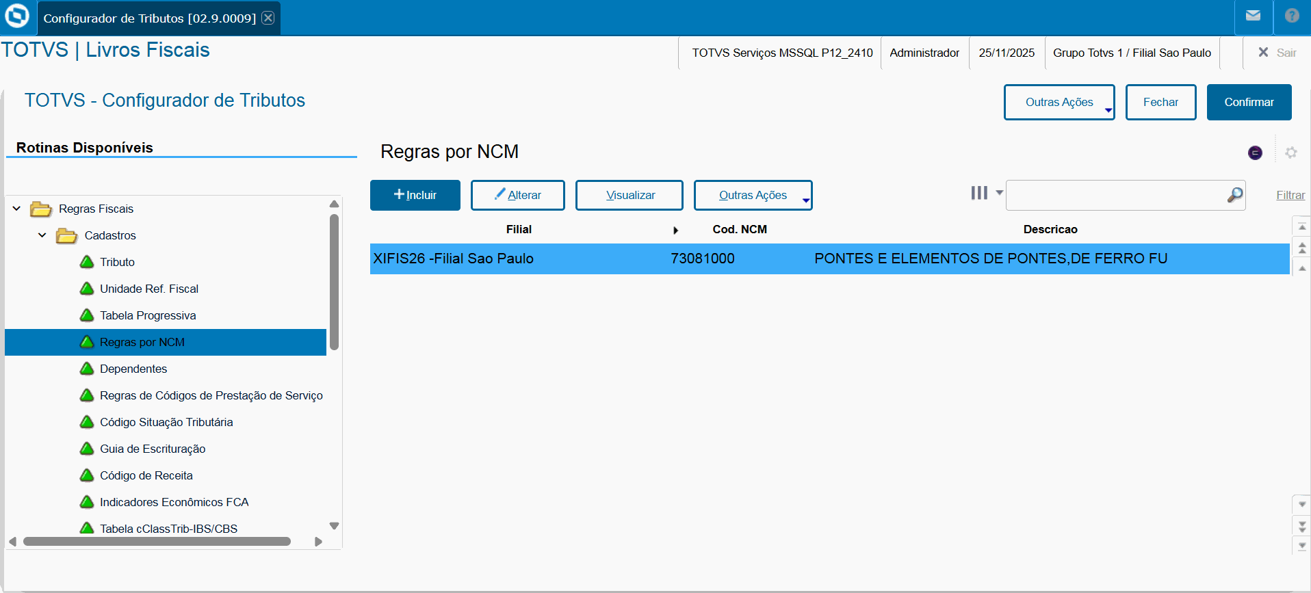Click the tree scroll up arrow

(x=334, y=204)
